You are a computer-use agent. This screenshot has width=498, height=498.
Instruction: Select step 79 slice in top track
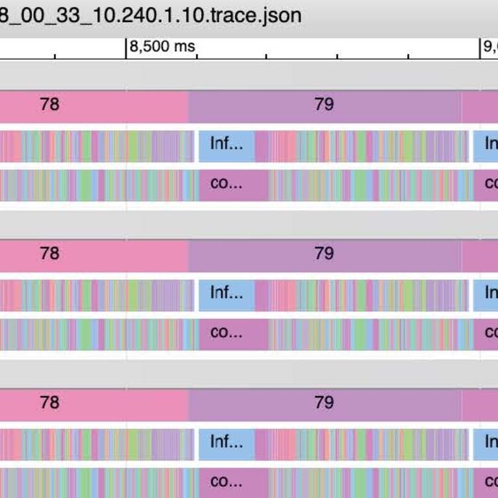point(325,105)
